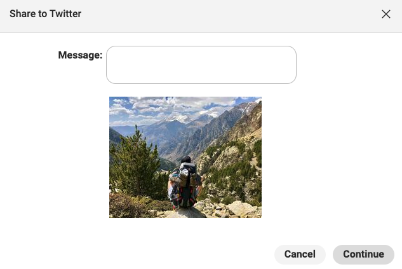Continue to share the photo

coord(363,254)
